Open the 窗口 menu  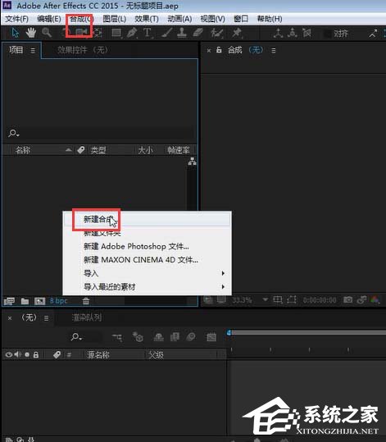click(x=241, y=19)
